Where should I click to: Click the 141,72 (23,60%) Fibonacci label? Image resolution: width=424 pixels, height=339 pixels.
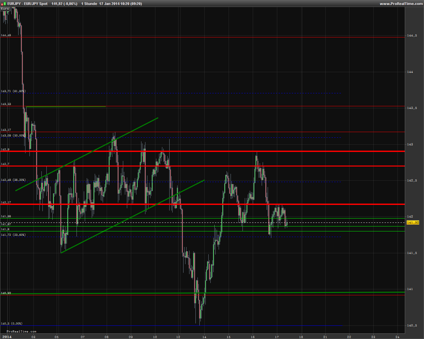pos(13,235)
